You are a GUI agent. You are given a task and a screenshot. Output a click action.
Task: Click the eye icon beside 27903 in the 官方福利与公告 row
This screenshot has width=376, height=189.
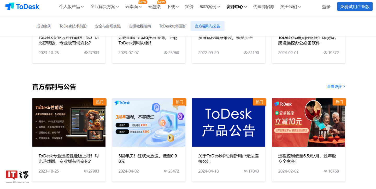tap(86, 171)
